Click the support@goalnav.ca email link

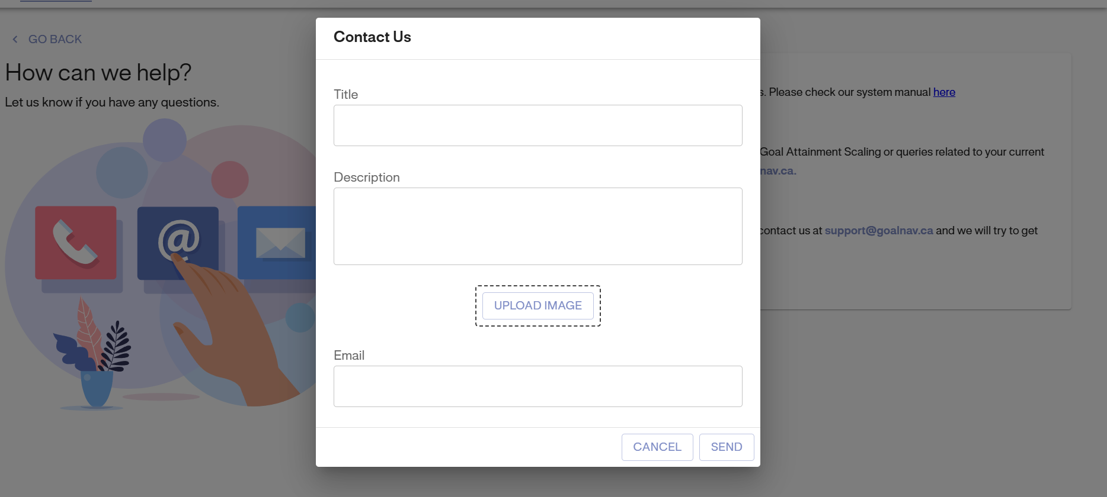click(878, 231)
